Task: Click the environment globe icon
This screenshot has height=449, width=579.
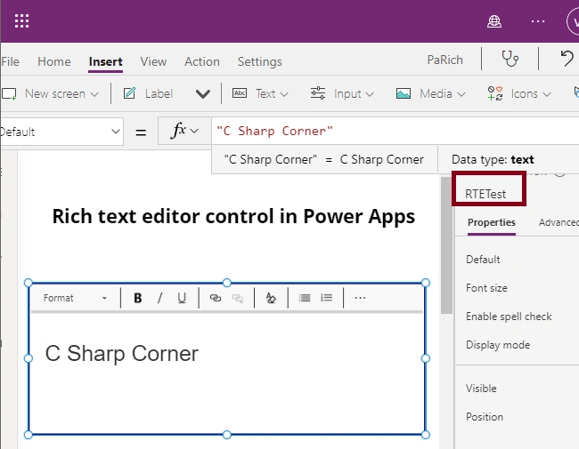Action: pyautogui.click(x=494, y=21)
